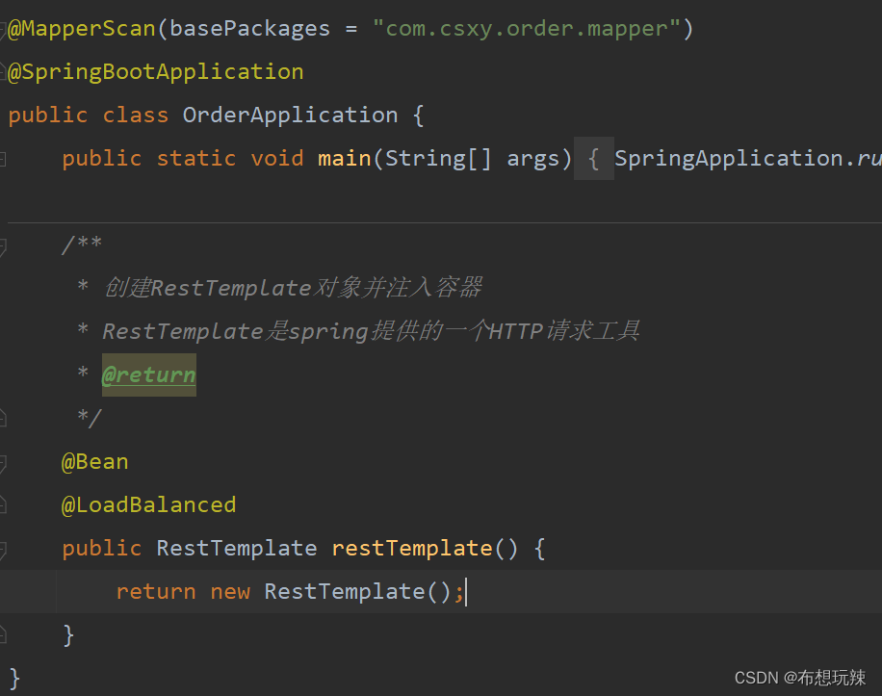This screenshot has width=882, height=696.
Task: Click 'static' keyword in main declaration
Action: pyautogui.click(x=195, y=159)
